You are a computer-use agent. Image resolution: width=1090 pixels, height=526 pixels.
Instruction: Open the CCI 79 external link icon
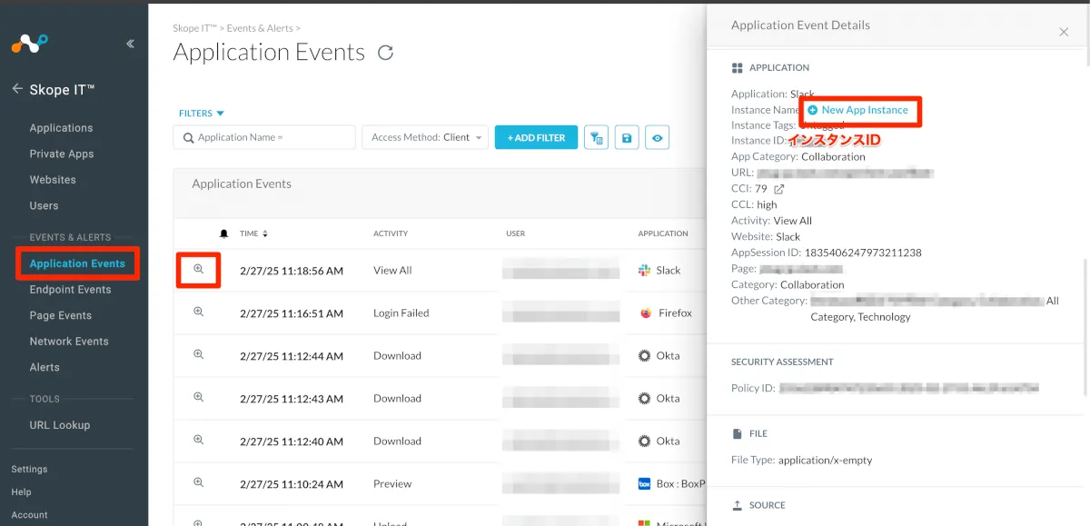[x=778, y=189]
